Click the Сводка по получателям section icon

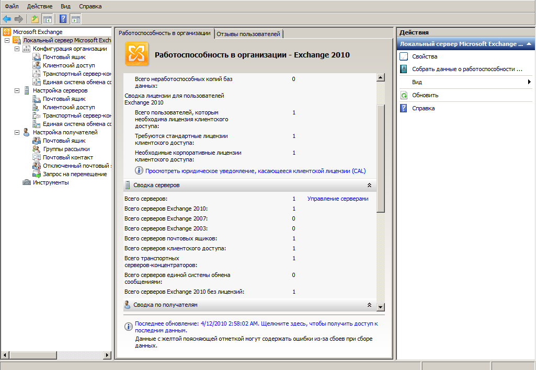pyautogui.click(x=127, y=305)
